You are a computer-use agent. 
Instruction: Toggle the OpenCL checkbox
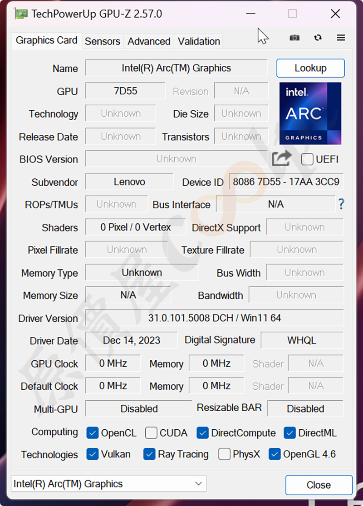[92, 433]
